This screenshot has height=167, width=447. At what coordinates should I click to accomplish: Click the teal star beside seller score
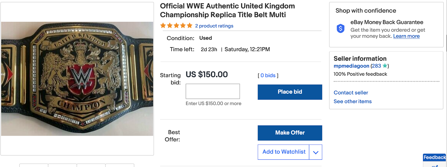click(x=385, y=66)
